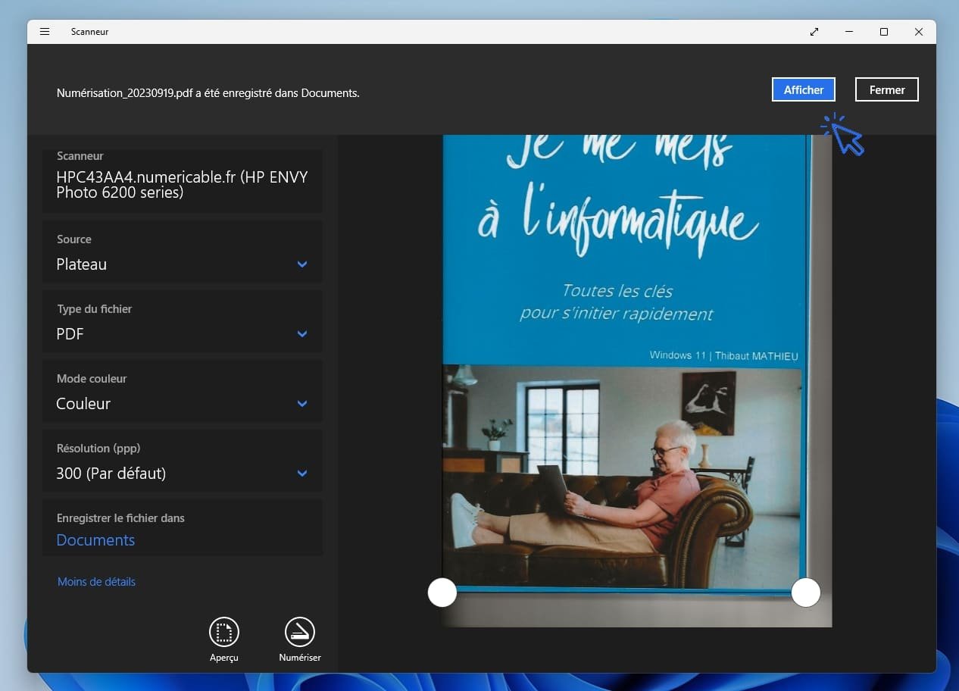Click the Aperçu preview icon
This screenshot has width=959, height=691.
(224, 632)
